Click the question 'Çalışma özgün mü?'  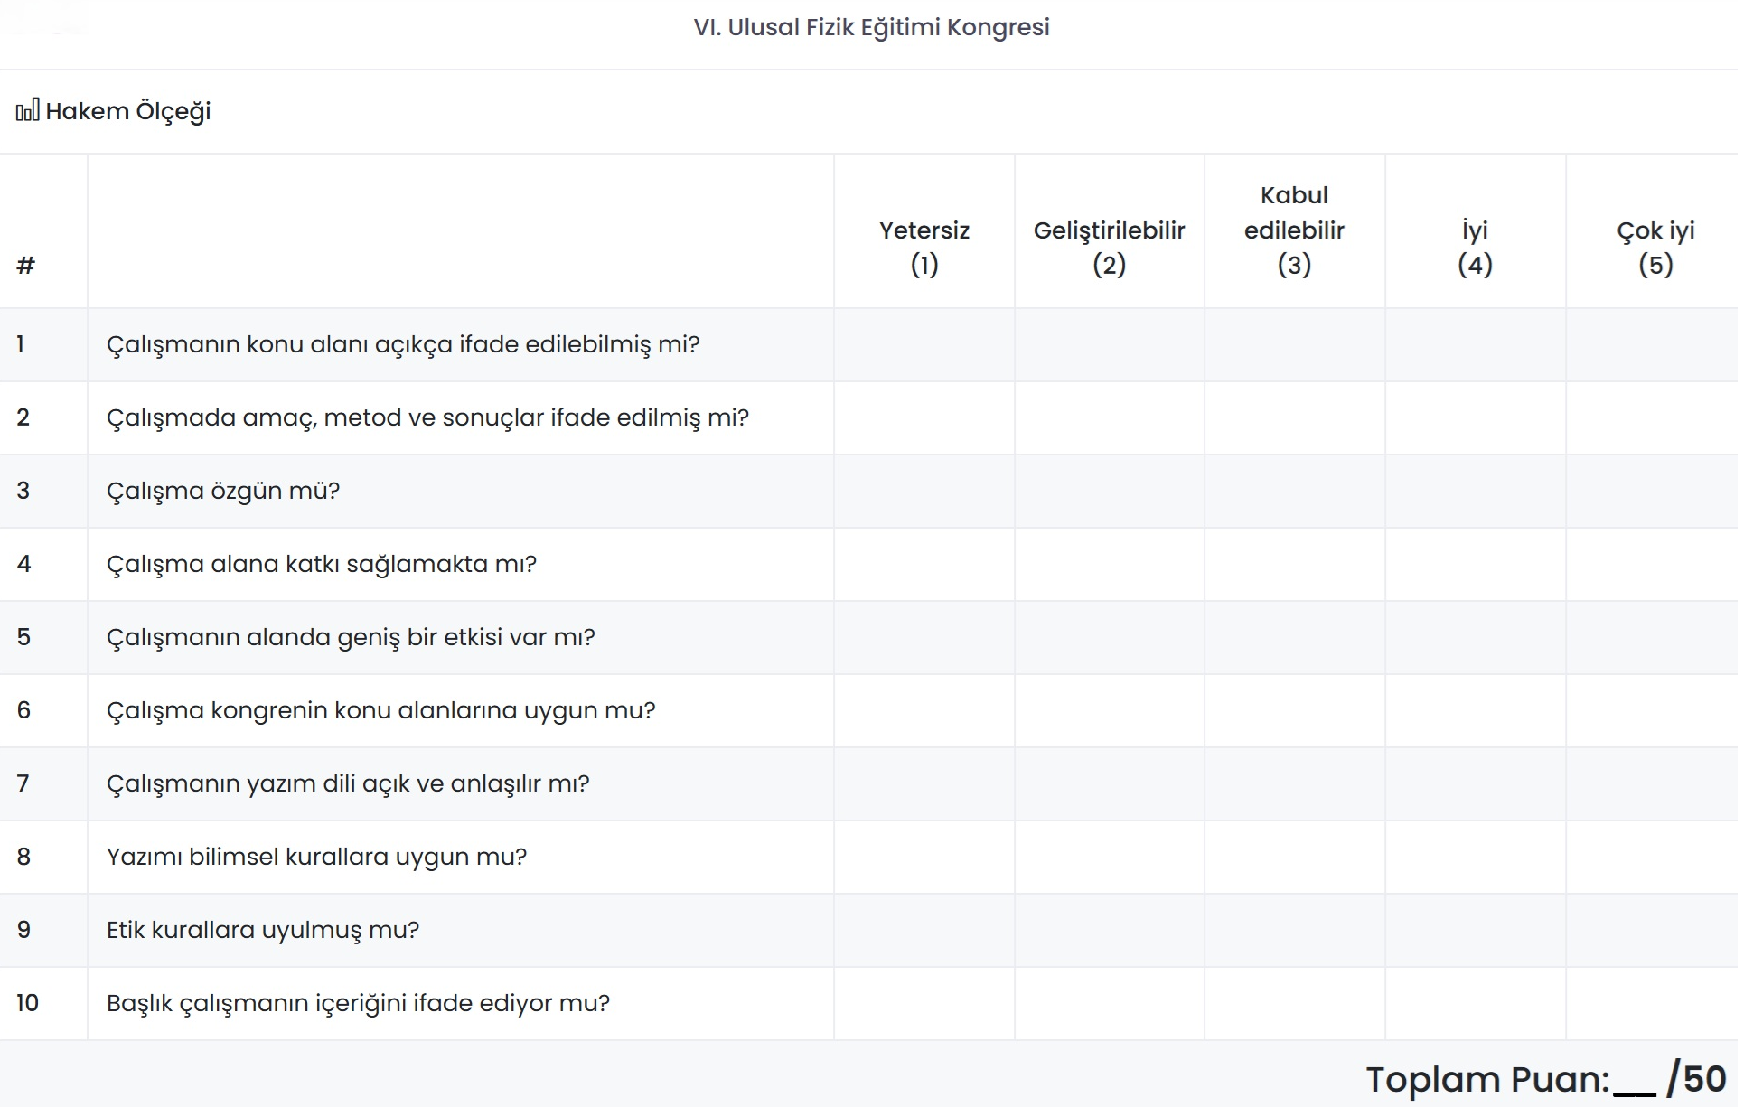(x=223, y=491)
